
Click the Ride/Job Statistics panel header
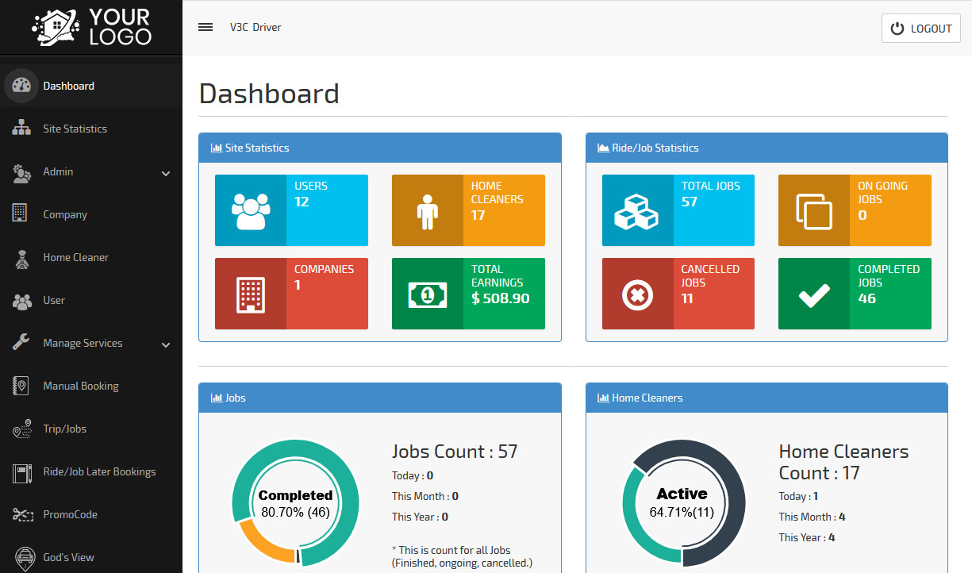[766, 148]
